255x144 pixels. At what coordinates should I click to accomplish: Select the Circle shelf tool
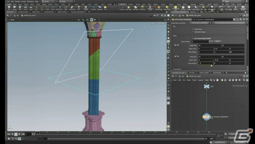(x=47, y=8)
